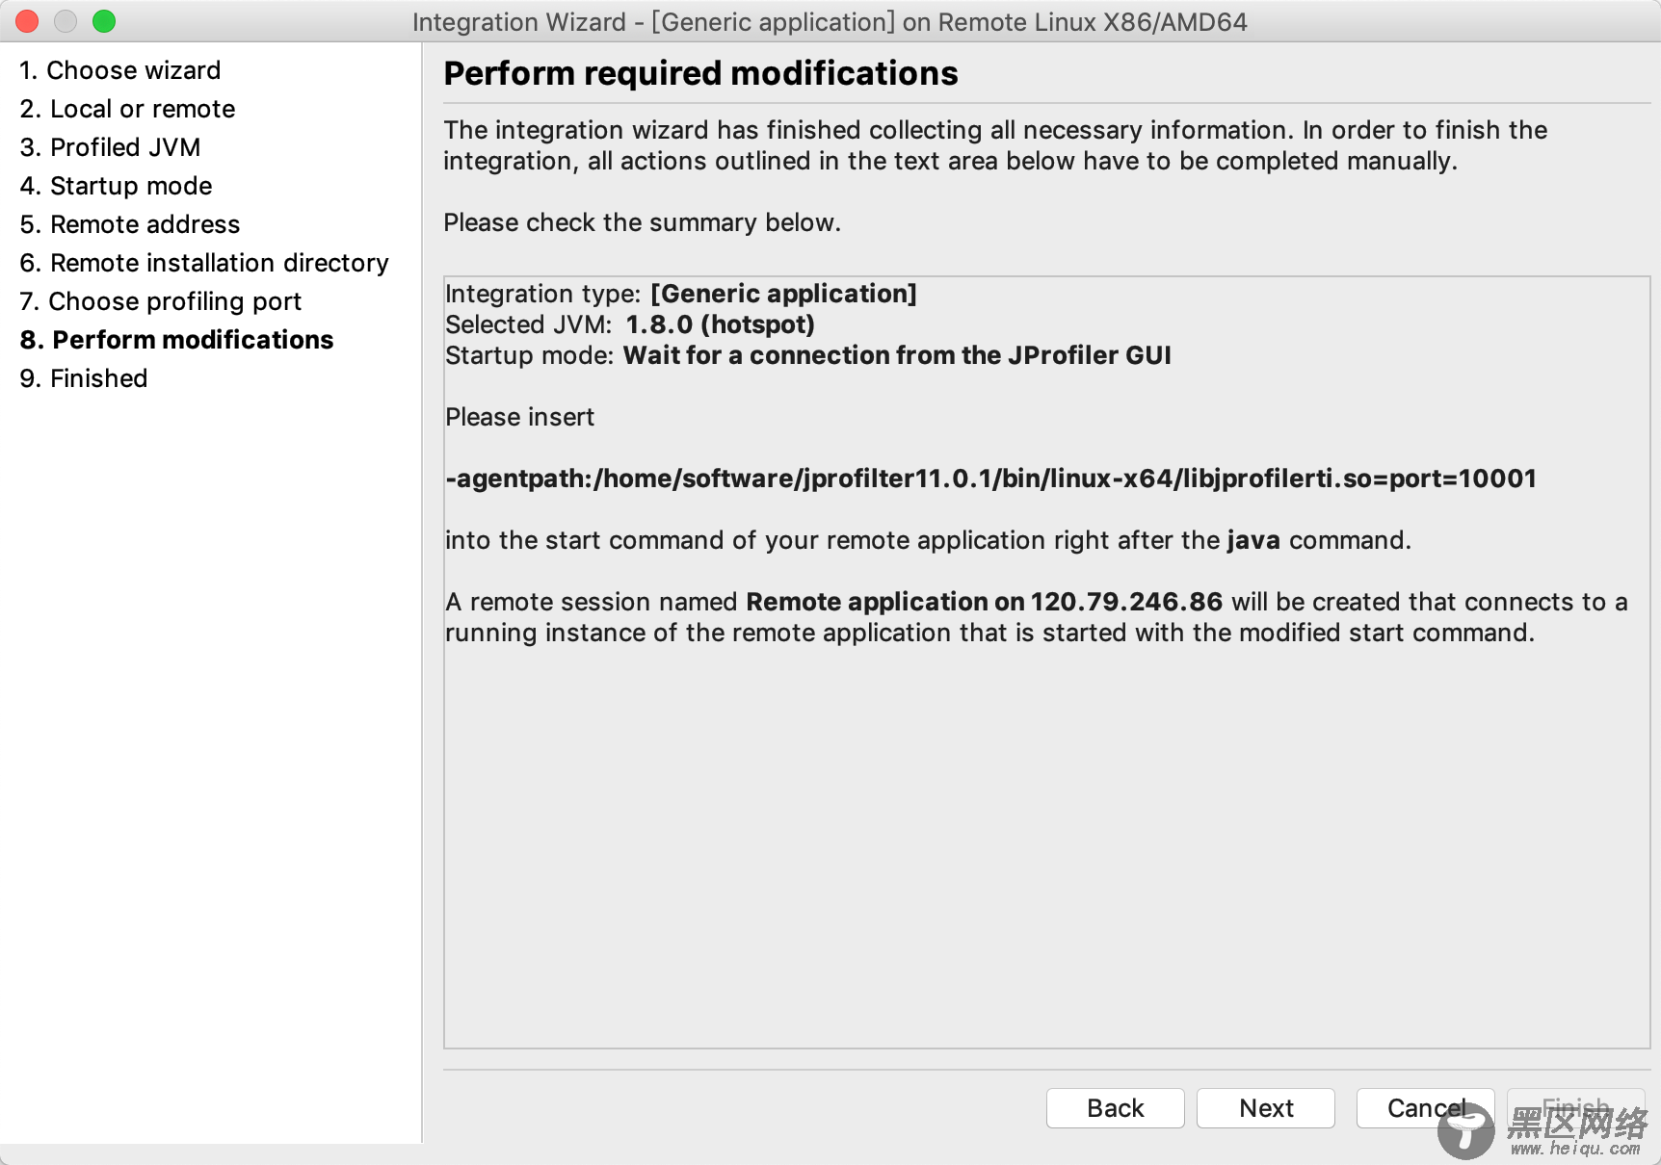
Task: Click the -agentpath command line text
Action: 990,479
